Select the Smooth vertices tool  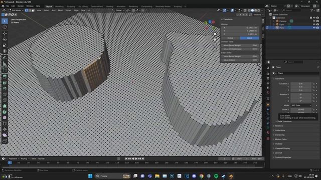pos(5,117)
